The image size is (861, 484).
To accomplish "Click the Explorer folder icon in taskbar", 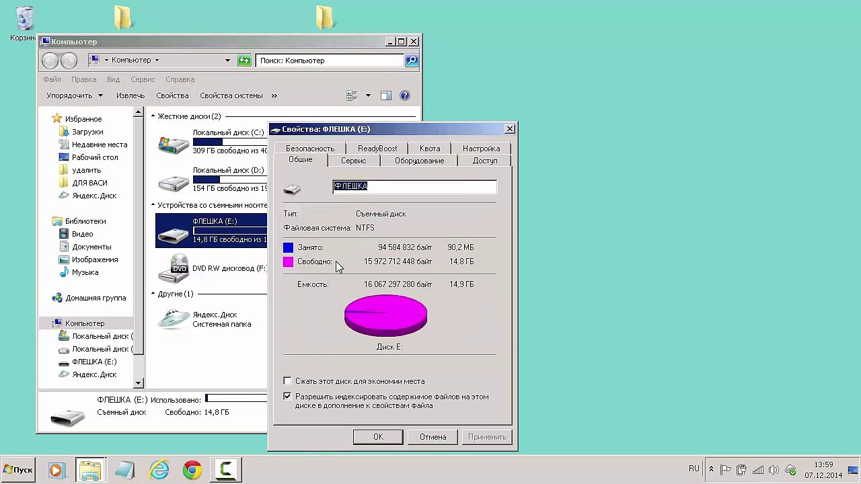I will (90, 470).
